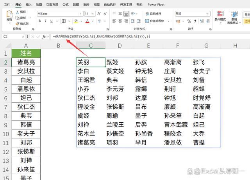The height and width of the screenshot is (180, 250).
Task: Apply cell borders icon
Action: point(64,21)
